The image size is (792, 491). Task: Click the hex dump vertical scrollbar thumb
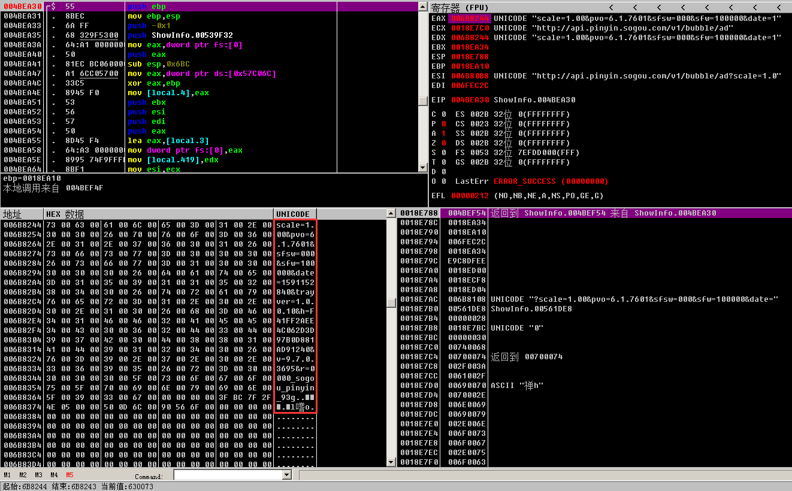click(x=391, y=303)
